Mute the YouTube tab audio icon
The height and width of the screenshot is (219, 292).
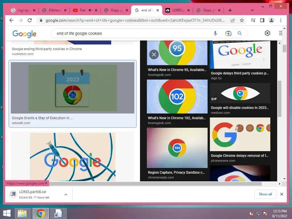click(90, 10)
